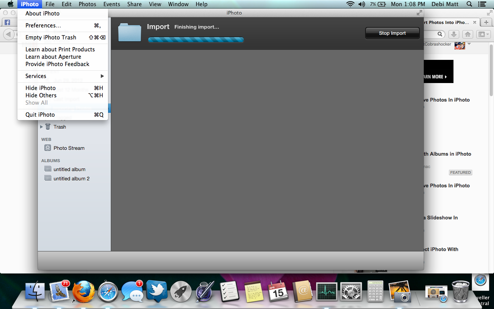This screenshot has height=309, width=494.
Task: Expand the Services submenu
Action: coord(63,76)
